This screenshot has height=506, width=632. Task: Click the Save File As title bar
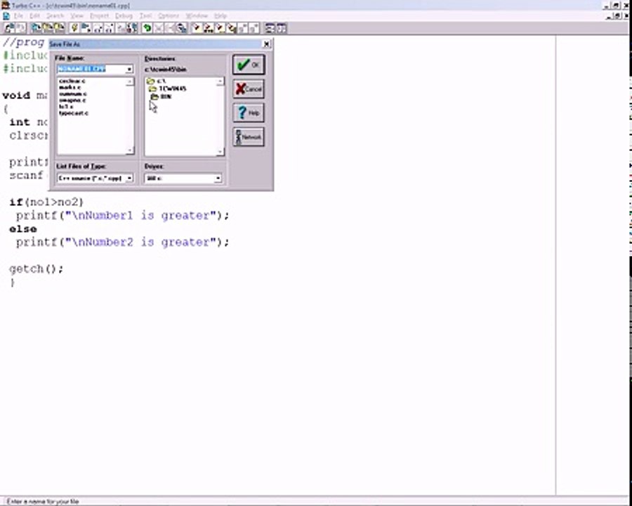[x=156, y=44]
